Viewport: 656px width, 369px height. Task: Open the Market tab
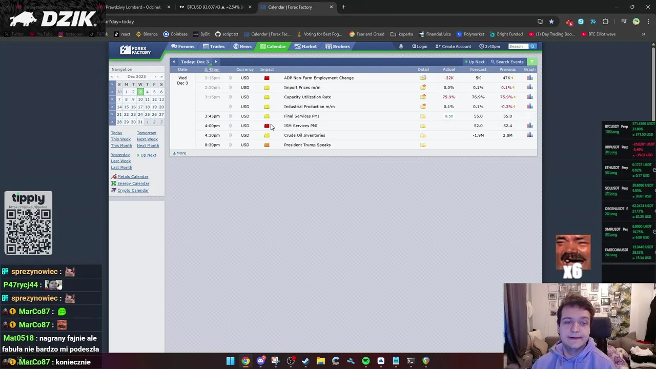click(305, 47)
